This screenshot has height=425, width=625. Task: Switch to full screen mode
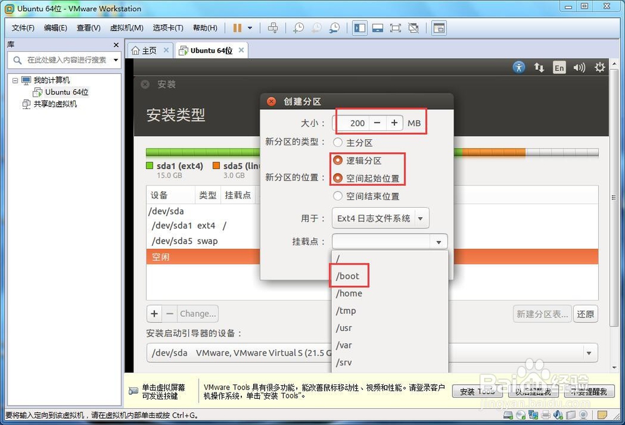tap(396, 28)
